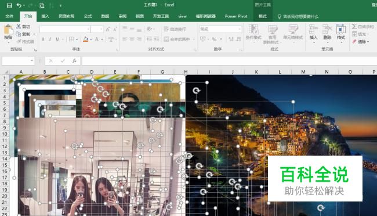Image resolution: width=377 pixels, height=216 pixels.
Task: Expand 条件格式 conditional formatting menu
Action: pos(253,34)
